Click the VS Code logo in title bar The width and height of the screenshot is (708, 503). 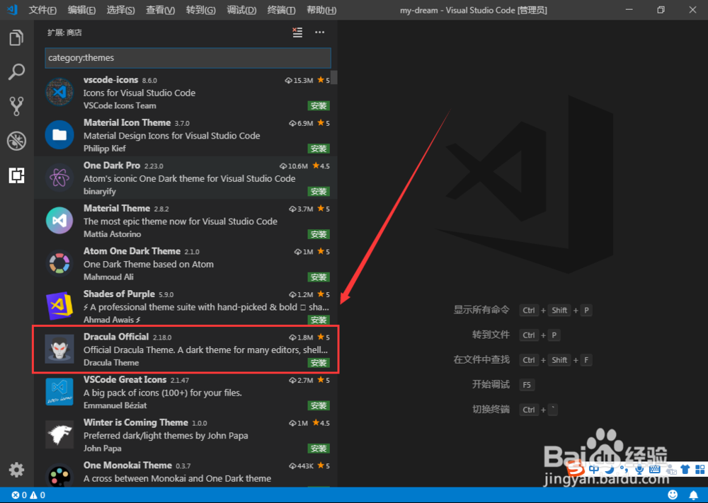coord(12,9)
